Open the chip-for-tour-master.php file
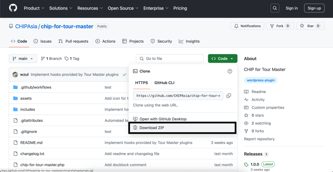 click(42, 165)
